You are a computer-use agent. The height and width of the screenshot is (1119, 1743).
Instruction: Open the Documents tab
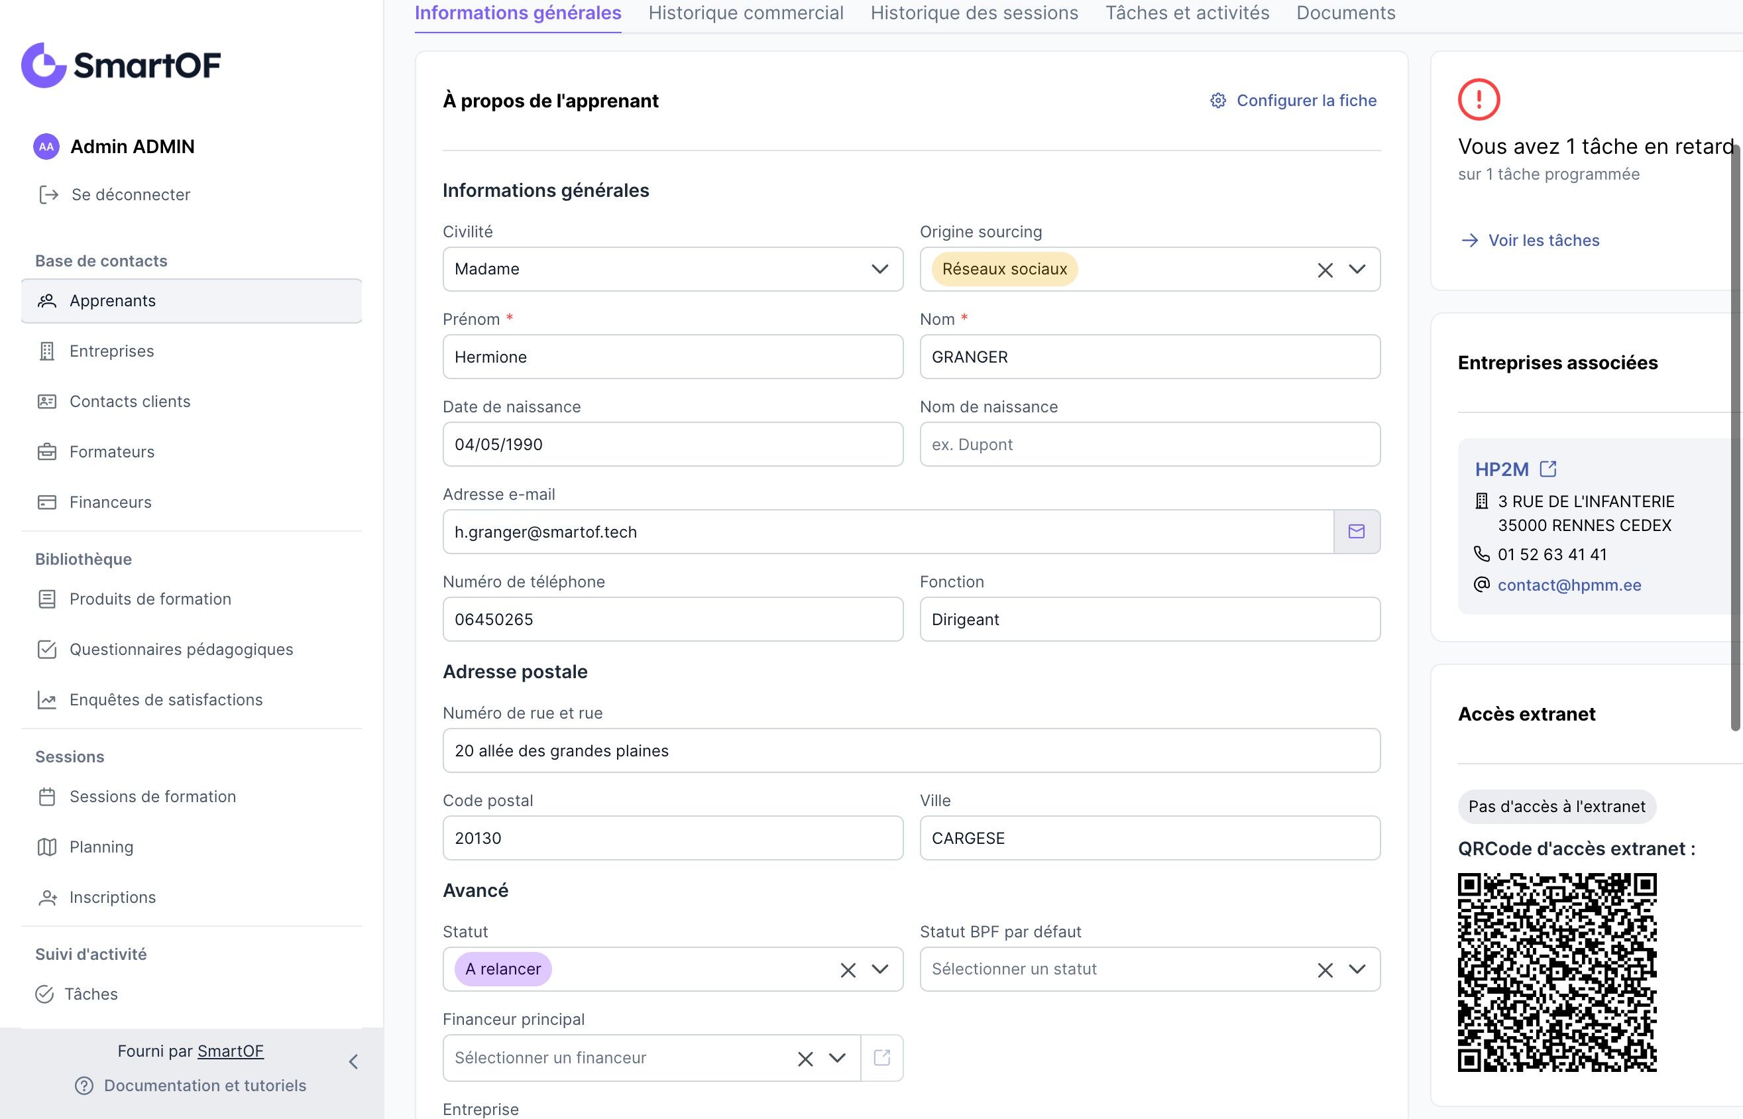click(x=1346, y=13)
